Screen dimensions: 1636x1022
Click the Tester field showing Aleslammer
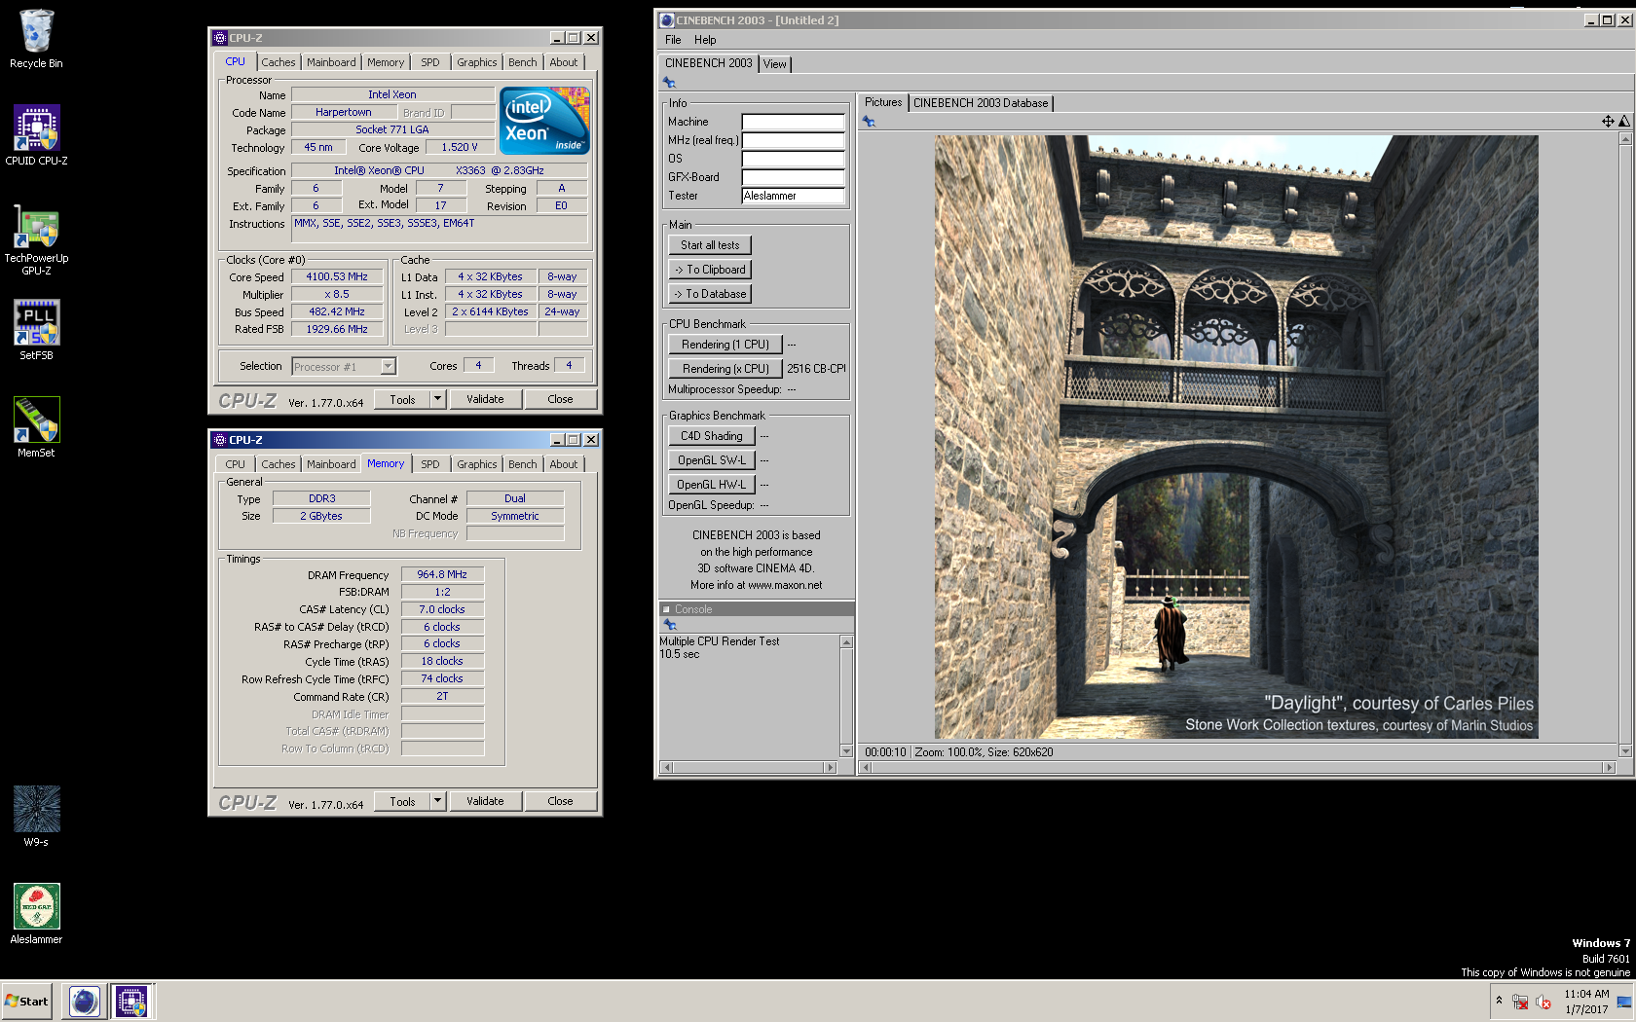(x=793, y=196)
